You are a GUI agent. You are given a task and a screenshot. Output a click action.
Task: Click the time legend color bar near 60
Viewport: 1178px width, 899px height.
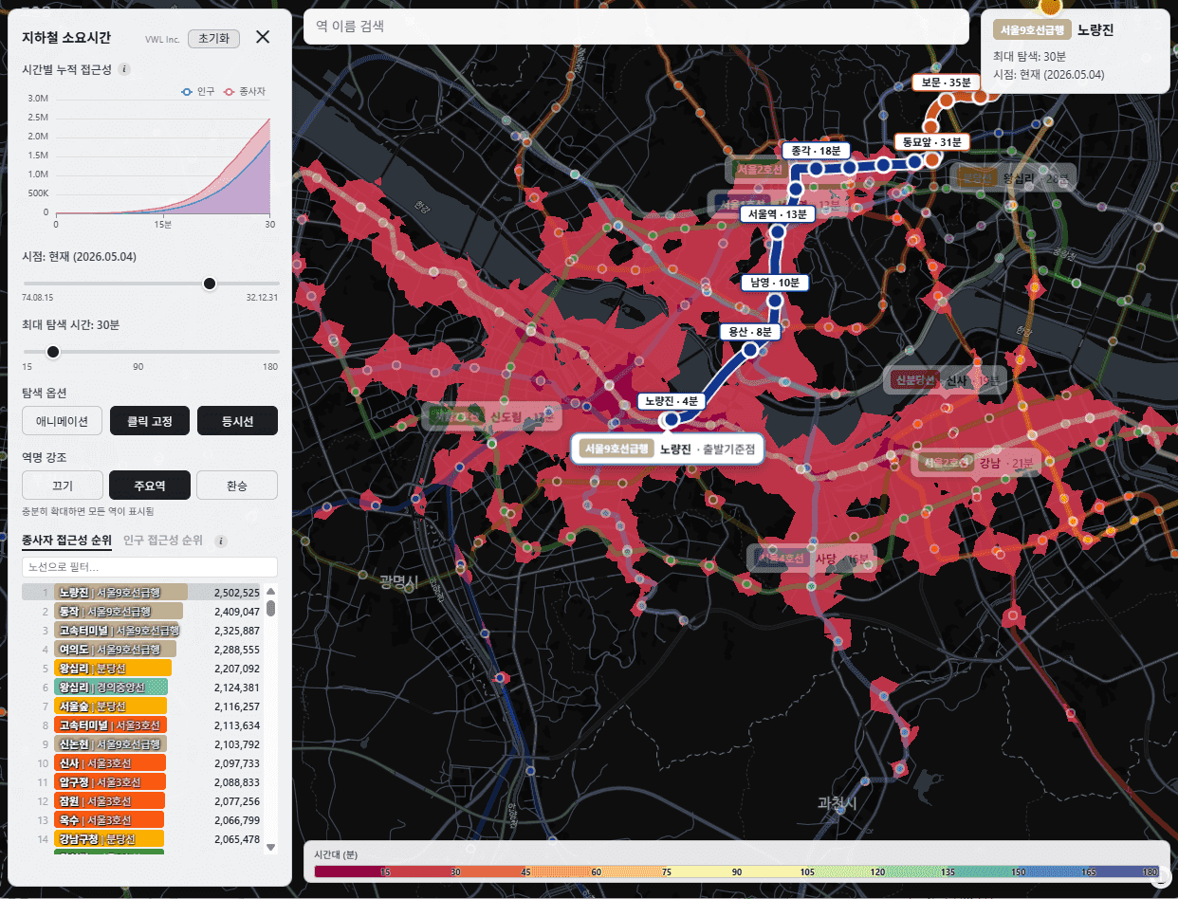596,871
